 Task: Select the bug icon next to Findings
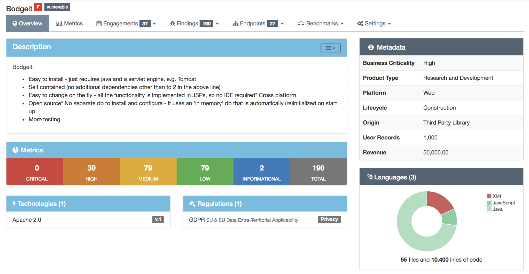172,23
